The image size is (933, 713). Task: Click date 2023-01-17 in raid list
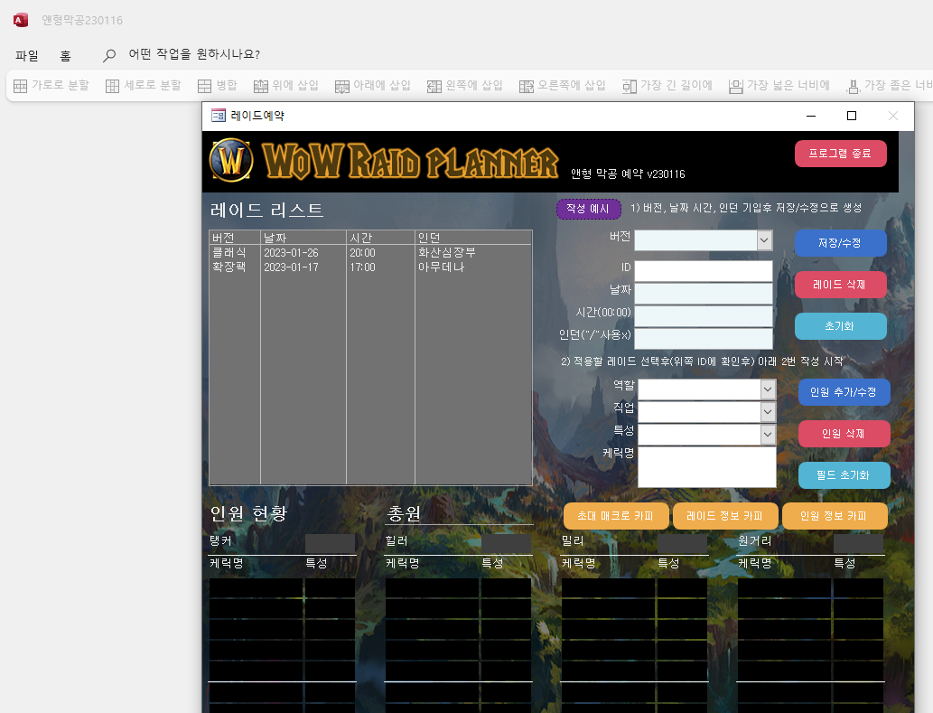point(291,267)
